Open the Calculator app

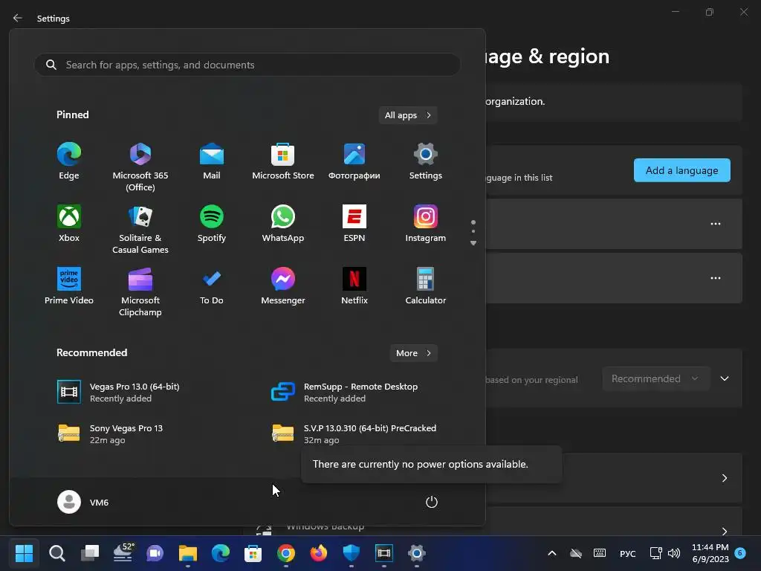(426, 286)
